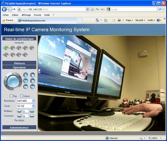Click the browser Back arrow
This screenshot has width=167, height=141.
(x=4, y=9)
